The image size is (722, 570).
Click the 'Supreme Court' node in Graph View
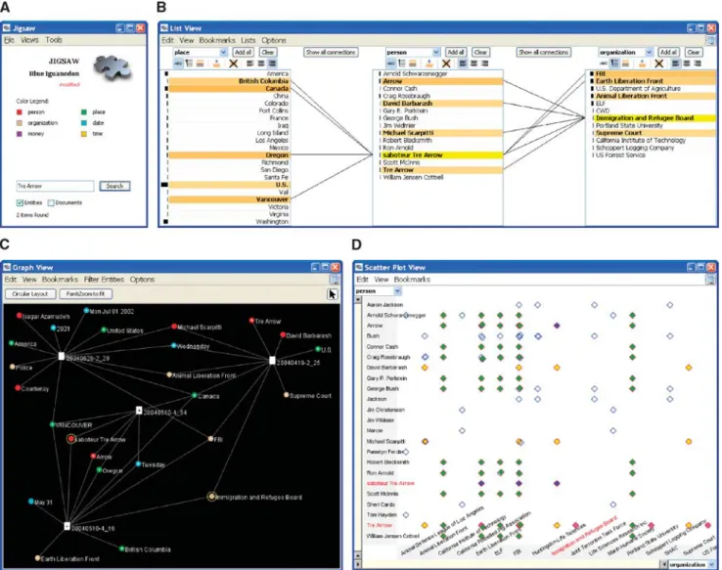pos(286,395)
